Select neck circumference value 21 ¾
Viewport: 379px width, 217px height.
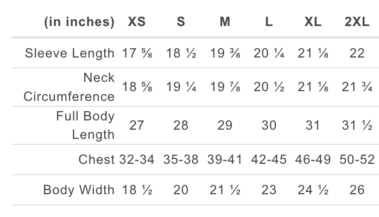coord(356,87)
